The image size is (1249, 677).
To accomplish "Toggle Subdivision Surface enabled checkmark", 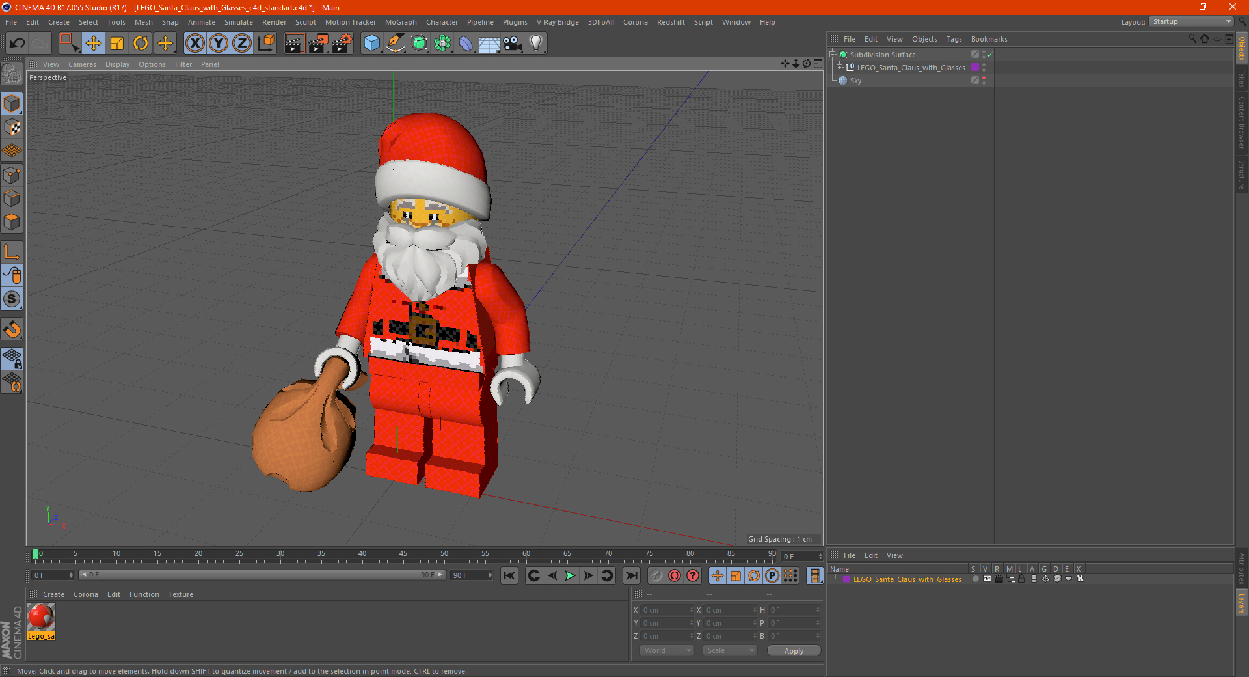I will pyautogui.click(x=989, y=55).
